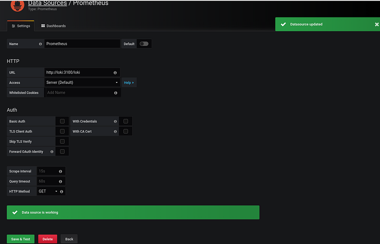Enable the Skip TLS Verify checkbox

[62, 142]
